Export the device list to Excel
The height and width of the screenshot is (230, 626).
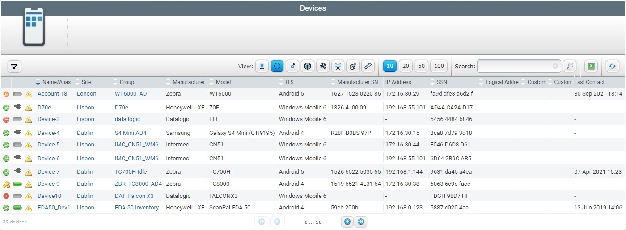[591, 66]
